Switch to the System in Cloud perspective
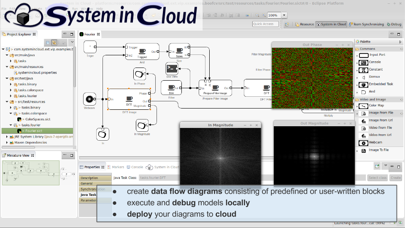The height and width of the screenshot is (228, 405). point(331,24)
